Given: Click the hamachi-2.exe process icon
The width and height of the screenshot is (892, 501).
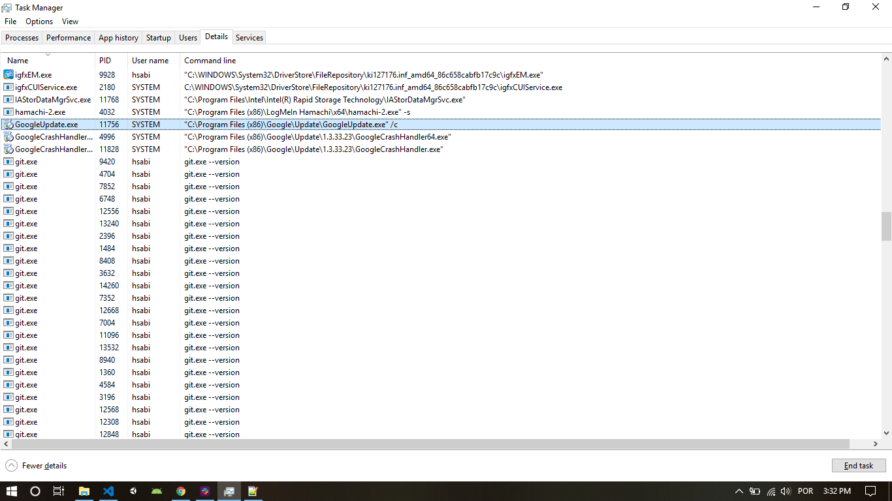Looking at the screenshot, I should pyautogui.click(x=8, y=112).
